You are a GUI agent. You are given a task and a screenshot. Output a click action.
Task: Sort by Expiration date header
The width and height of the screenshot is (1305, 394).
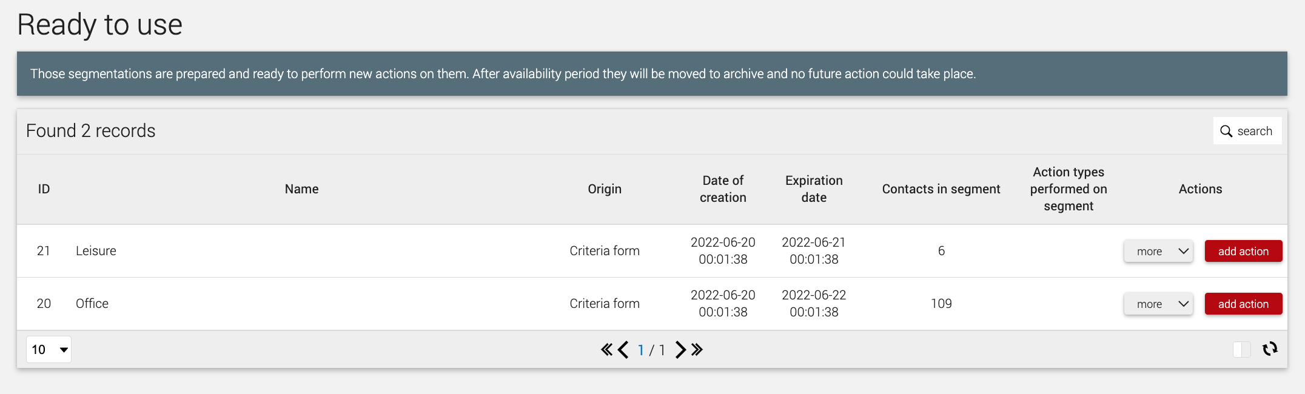click(x=814, y=189)
